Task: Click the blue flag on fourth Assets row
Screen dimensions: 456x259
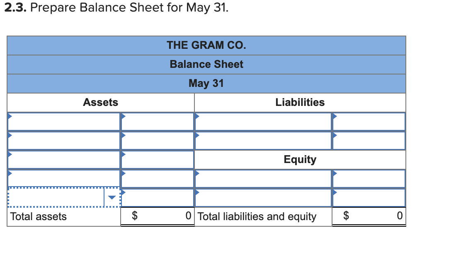Action: (x=10, y=174)
